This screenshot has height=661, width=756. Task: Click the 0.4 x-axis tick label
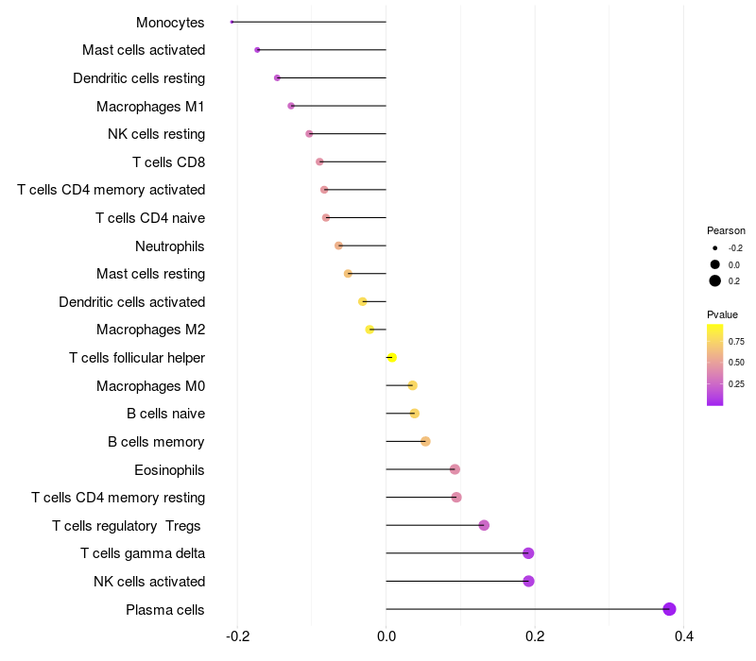(x=683, y=636)
